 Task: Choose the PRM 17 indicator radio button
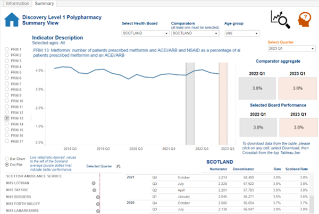pyautogui.click(x=6, y=141)
